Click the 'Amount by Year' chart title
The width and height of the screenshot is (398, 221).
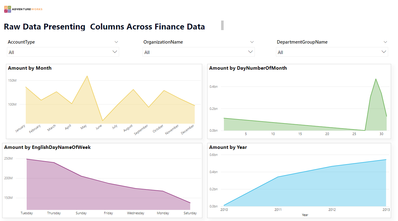pos(228,147)
